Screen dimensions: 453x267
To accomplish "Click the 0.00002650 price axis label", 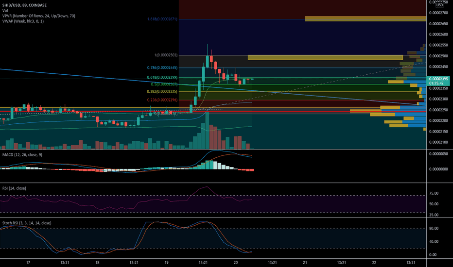I will tap(438, 24).
